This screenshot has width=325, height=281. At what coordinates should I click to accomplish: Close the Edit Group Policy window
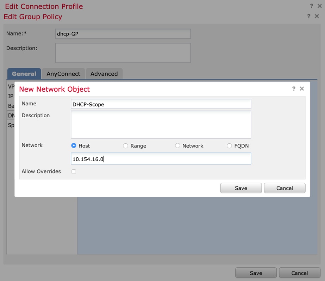point(317,16)
